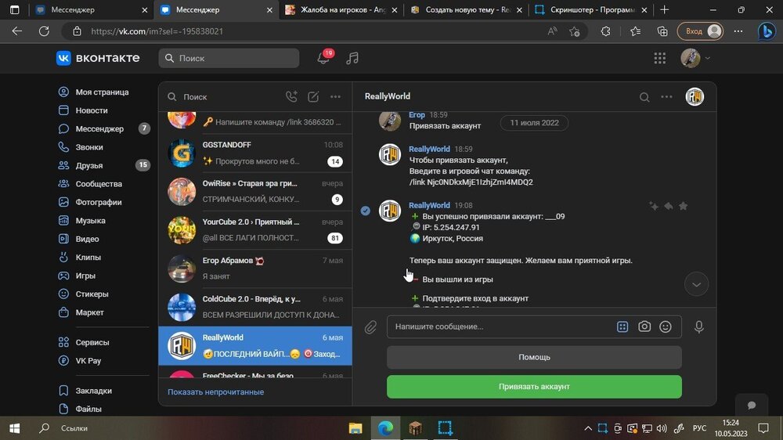Open Игры in the sidebar

pyautogui.click(x=85, y=276)
